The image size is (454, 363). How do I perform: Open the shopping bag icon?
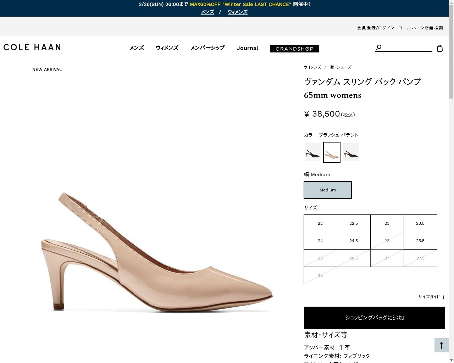(x=440, y=48)
